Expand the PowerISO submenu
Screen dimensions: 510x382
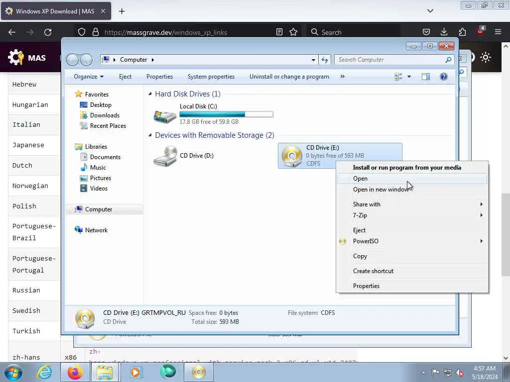412,241
